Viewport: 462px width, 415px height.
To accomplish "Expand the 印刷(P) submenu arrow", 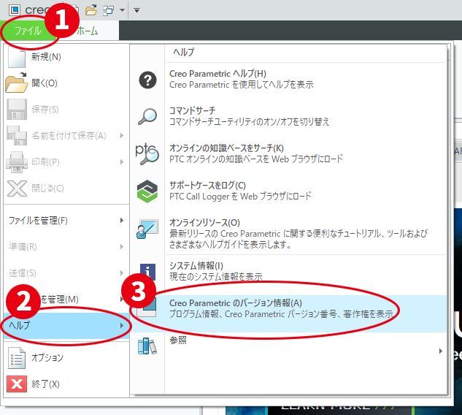I will pos(122,162).
